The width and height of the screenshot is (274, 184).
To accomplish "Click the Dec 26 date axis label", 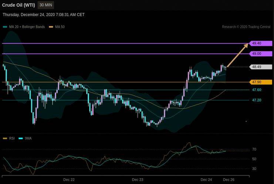I will (229, 180).
